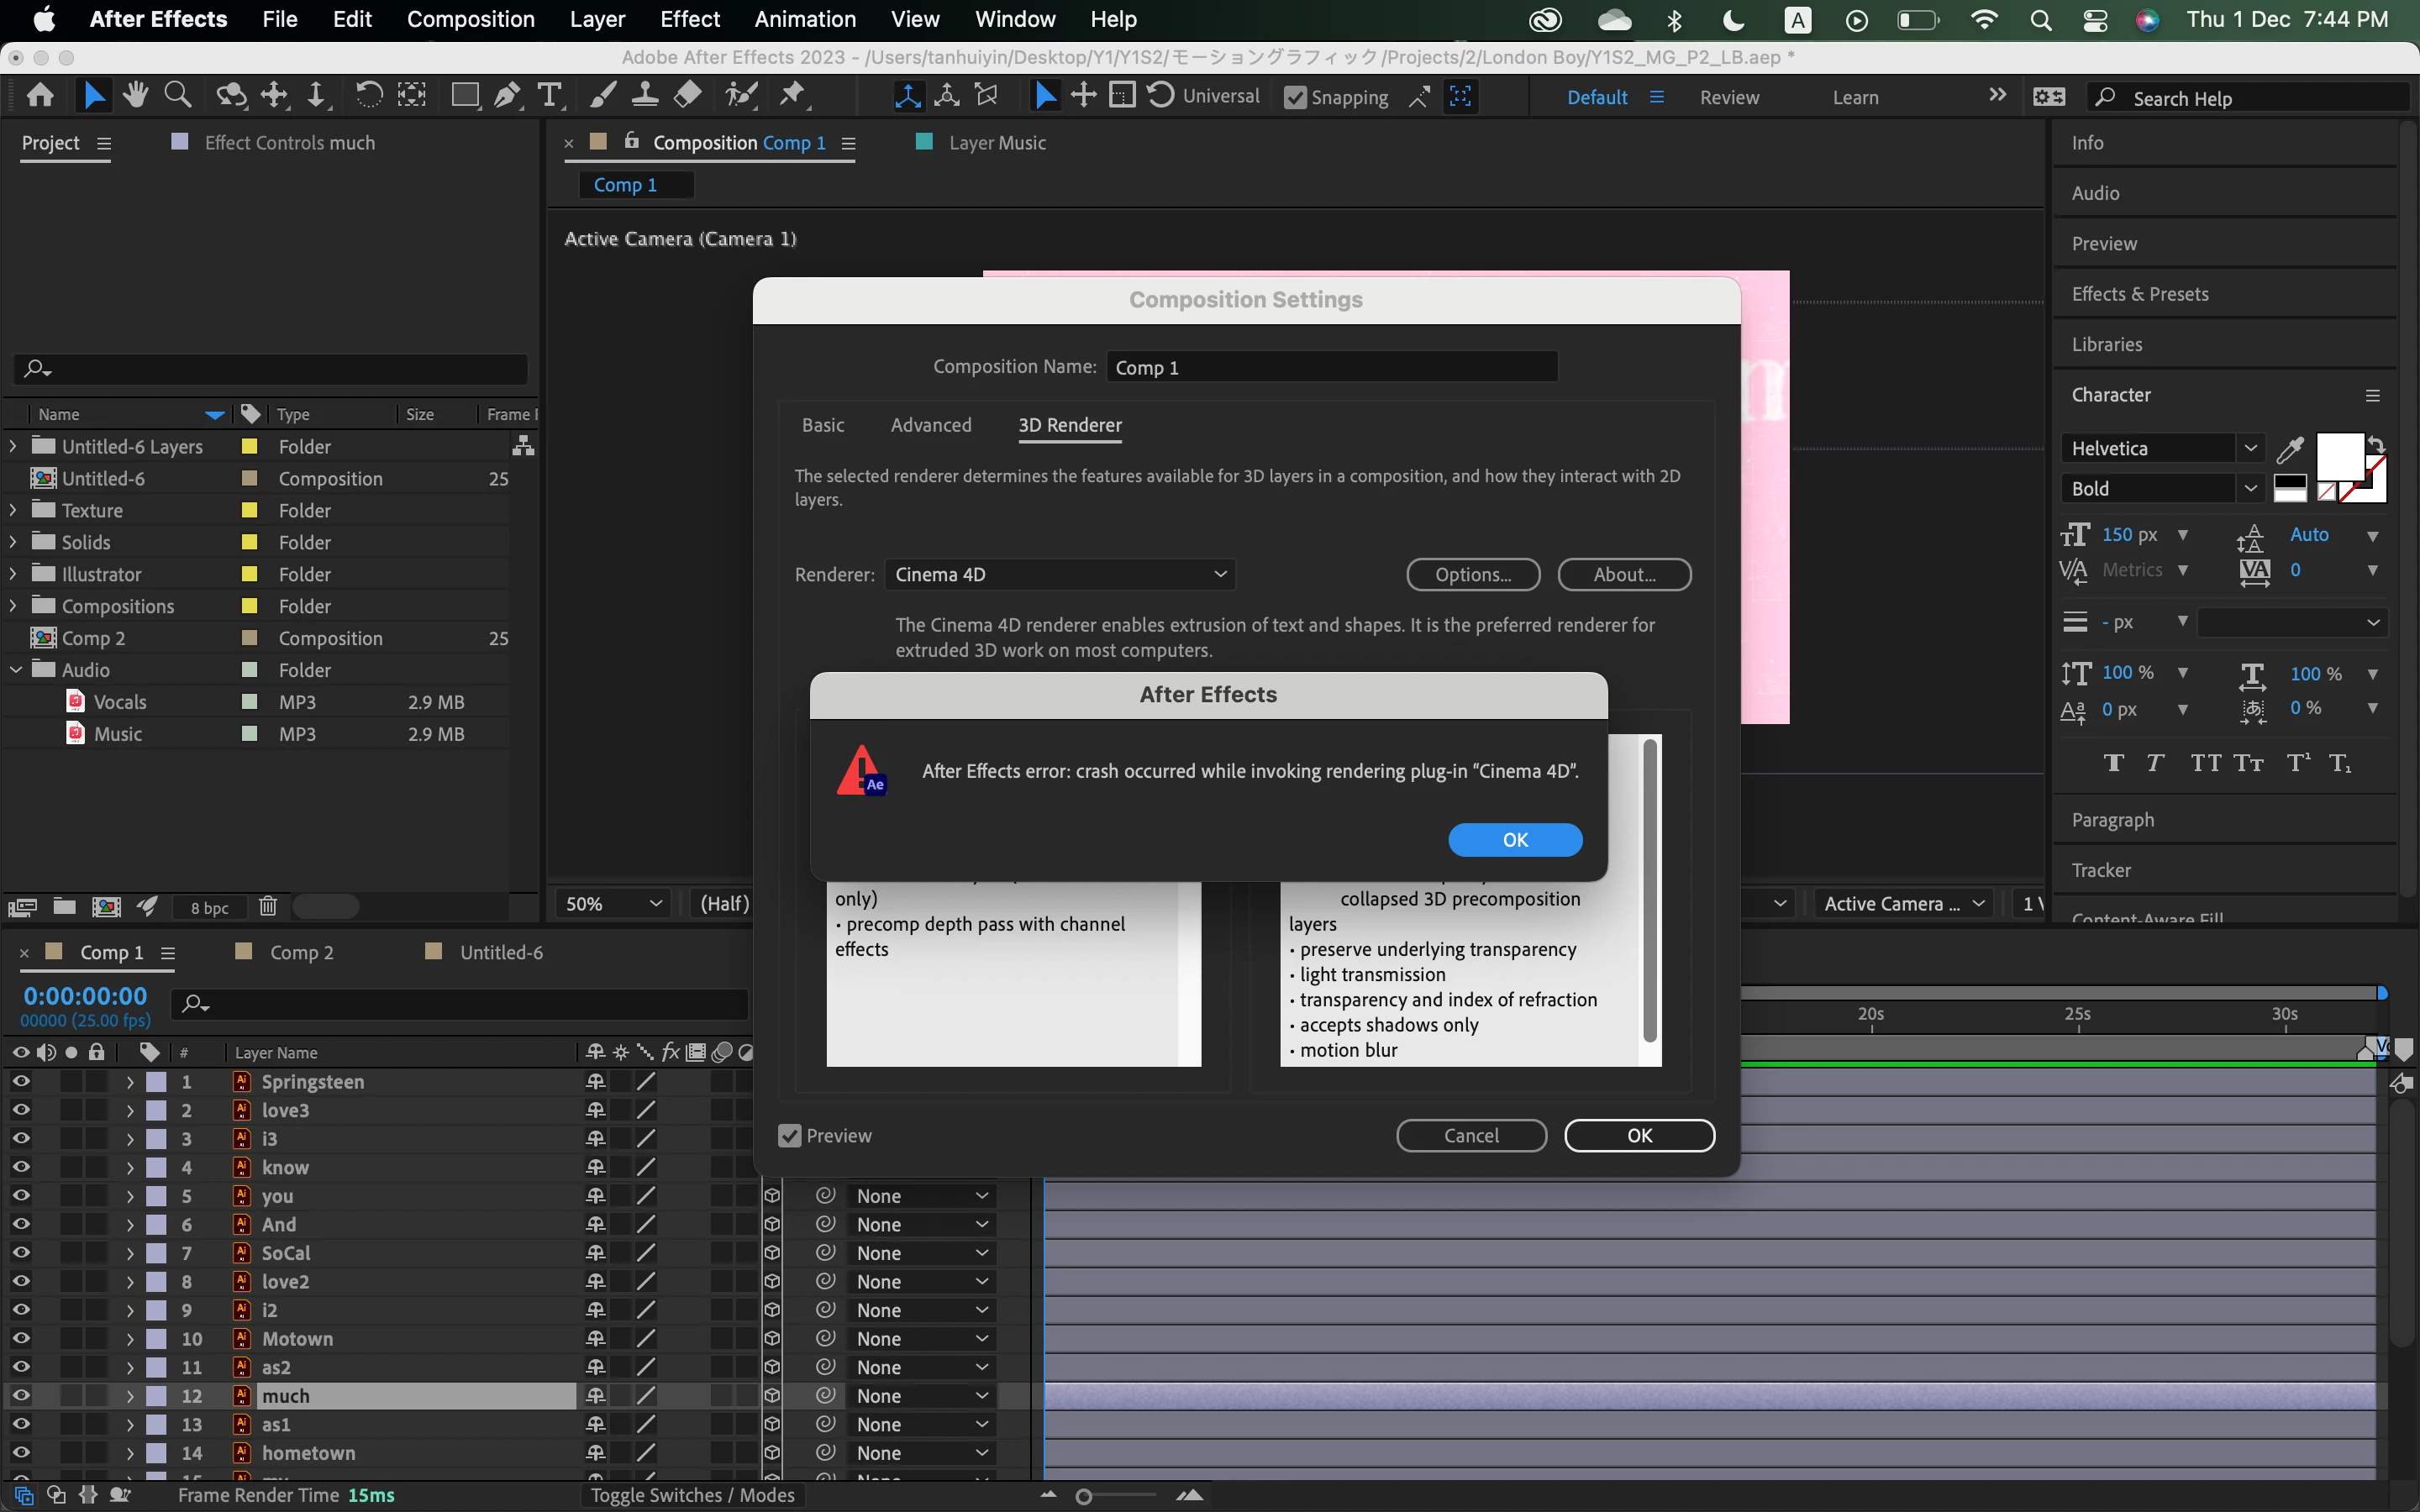Image resolution: width=2420 pixels, height=1512 pixels.
Task: Select the Rotation tool
Action: 368,96
